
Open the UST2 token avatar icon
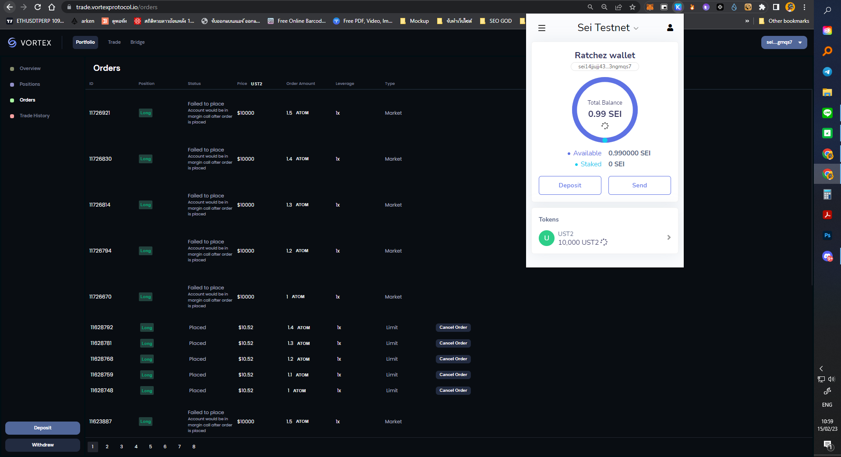[x=547, y=238]
